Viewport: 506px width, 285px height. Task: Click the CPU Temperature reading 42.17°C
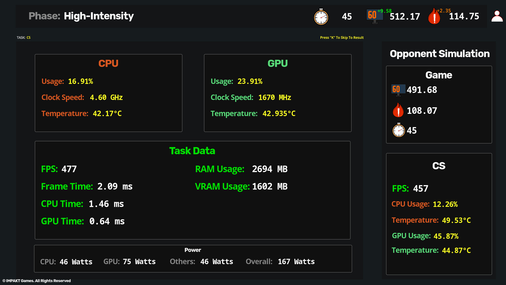[x=107, y=113]
